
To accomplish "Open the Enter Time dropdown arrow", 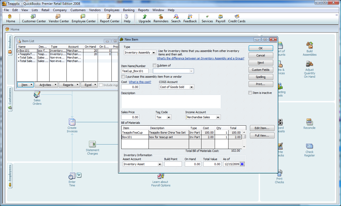I will pyautogui.click(x=79, y=175).
